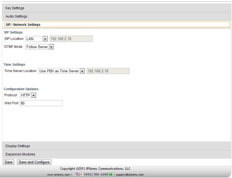Click the green phone call icon
The height and width of the screenshot is (178, 232).
pos(110,174)
